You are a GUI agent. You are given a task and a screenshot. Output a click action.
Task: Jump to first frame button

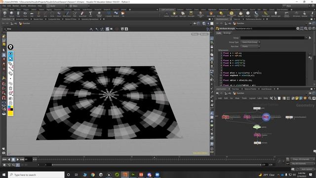[x=4, y=159]
